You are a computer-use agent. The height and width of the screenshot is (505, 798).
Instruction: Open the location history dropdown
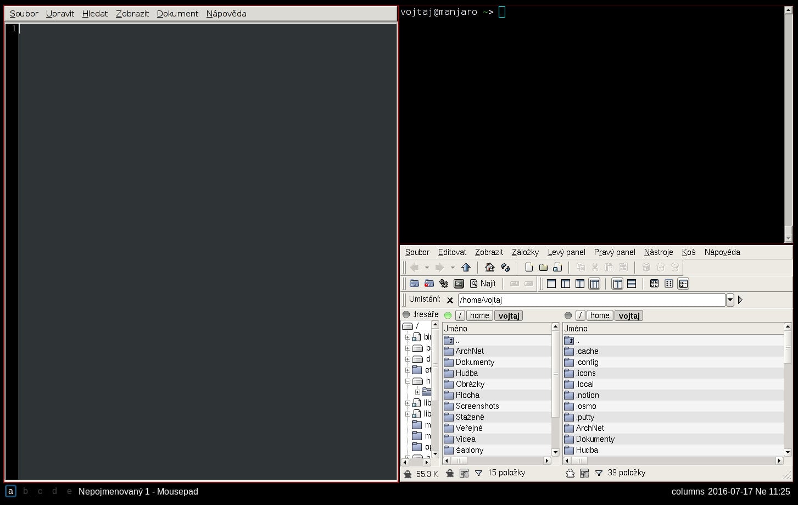tap(730, 300)
